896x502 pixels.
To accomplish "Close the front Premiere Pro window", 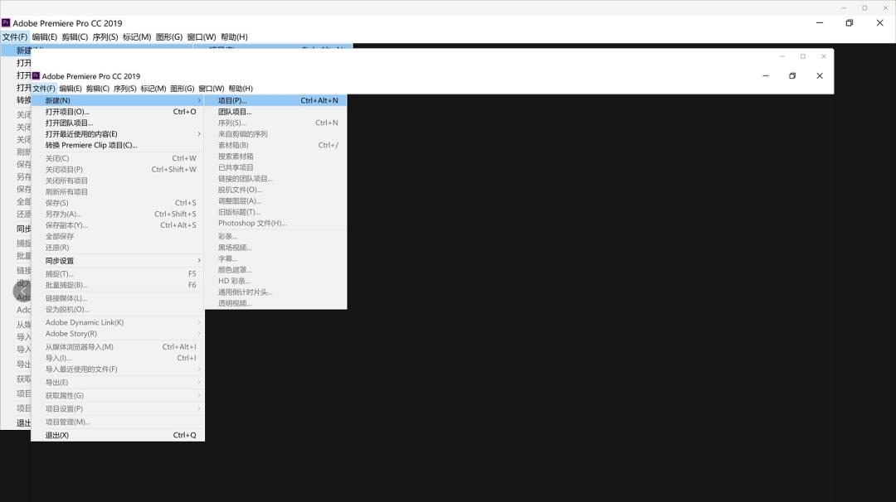I will (820, 76).
